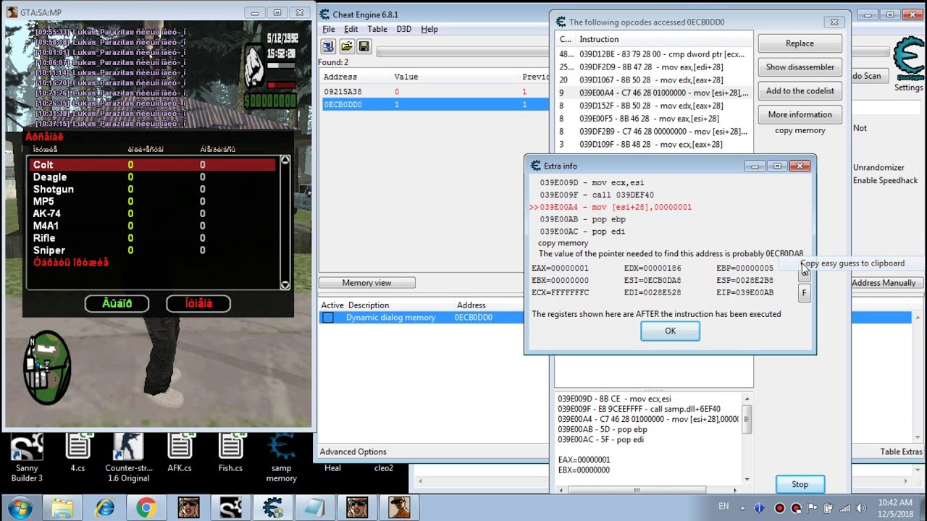Click the network signal tray icon
Image resolution: width=927 pixels, height=521 pixels.
[x=844, y=508]
